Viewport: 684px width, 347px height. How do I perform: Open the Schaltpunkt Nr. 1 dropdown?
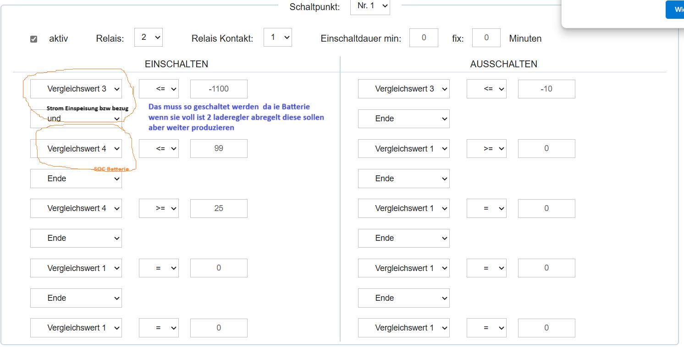point(370,7)
